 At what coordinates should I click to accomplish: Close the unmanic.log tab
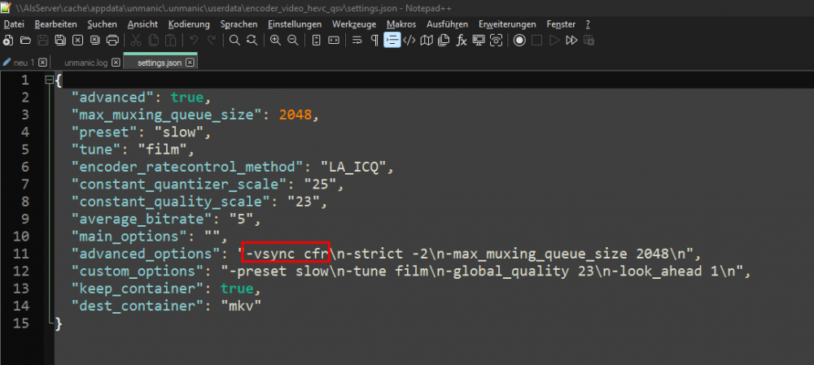(x=116, y=63)
